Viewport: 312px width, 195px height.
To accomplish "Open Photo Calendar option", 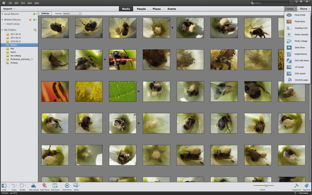I will click(x=297, y=35).
